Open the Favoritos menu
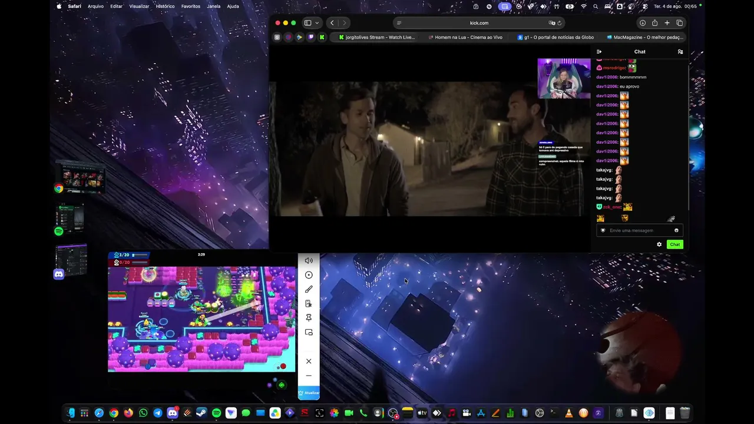 (191, 6)
